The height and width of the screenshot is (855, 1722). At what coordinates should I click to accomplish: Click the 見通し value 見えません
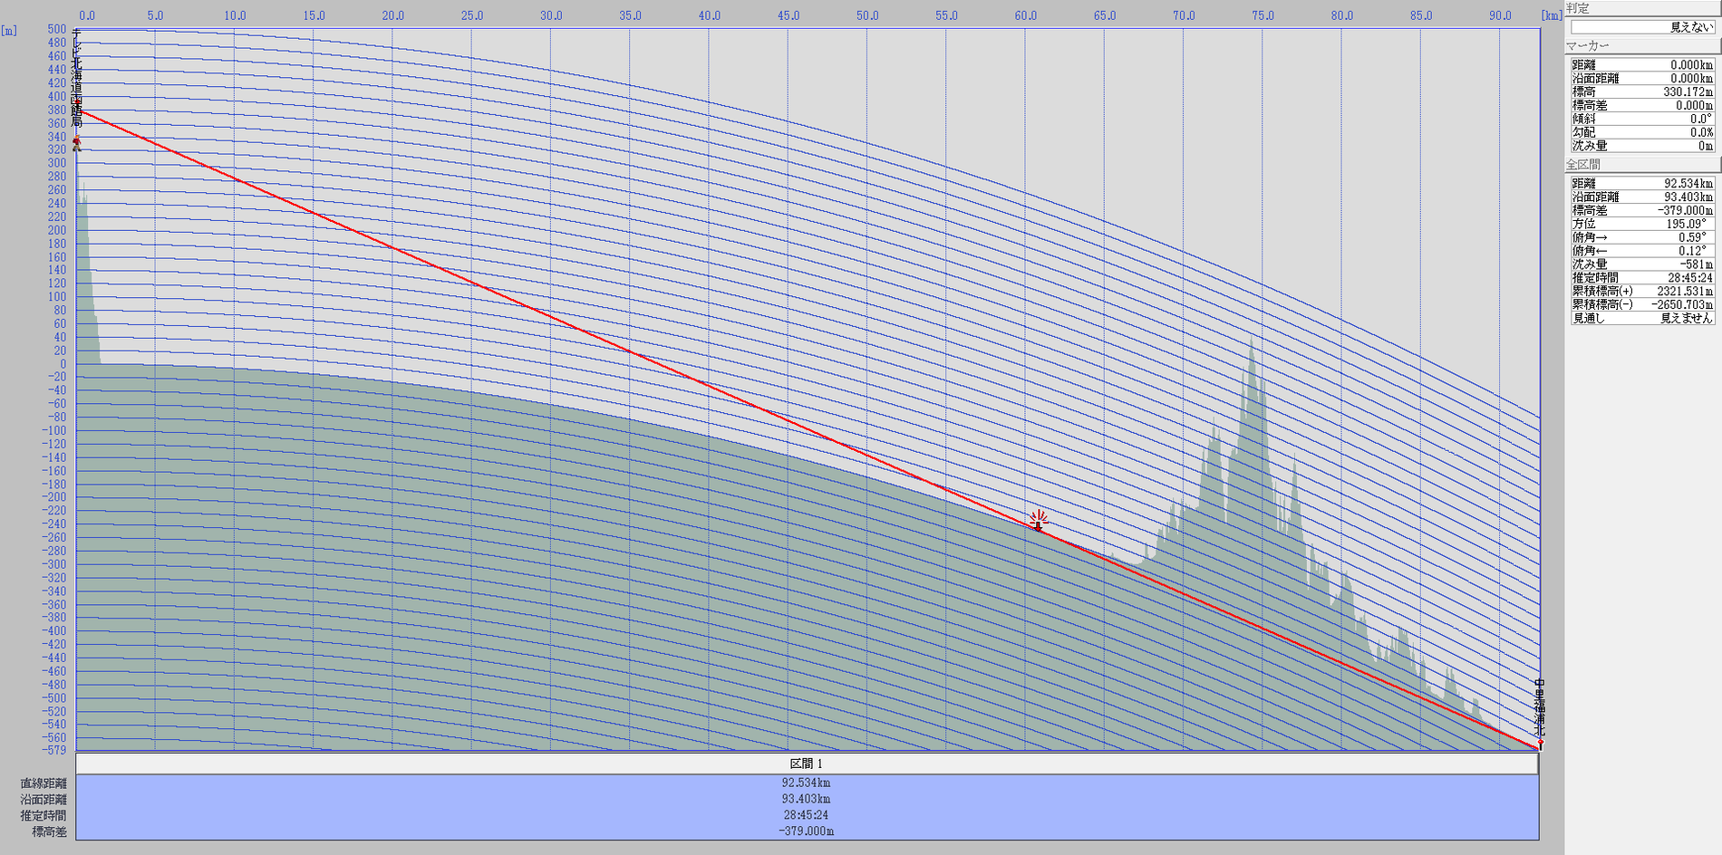click(x=1686, y=319)
